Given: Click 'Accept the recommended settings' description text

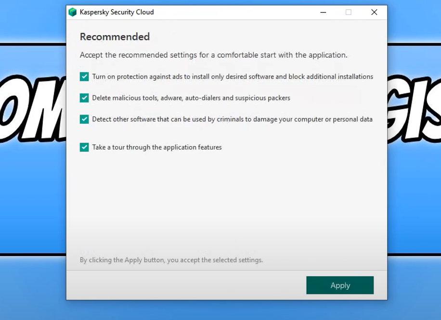Looking at the screenshot, I should pos(213,55).
